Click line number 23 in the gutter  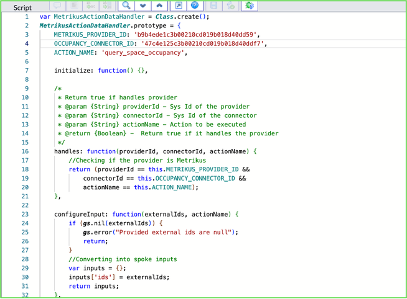point(26,214)
